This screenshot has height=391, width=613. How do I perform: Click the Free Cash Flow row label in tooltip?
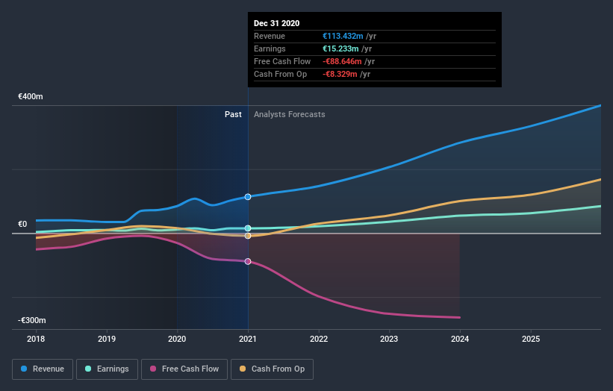pos(282,61)
